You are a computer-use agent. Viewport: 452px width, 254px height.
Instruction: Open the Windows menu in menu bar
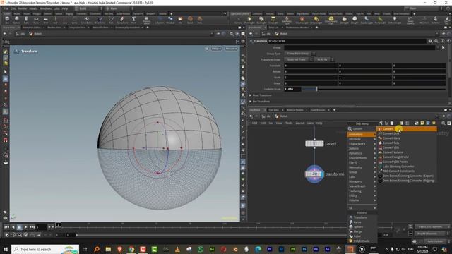[x=45, y=8]
